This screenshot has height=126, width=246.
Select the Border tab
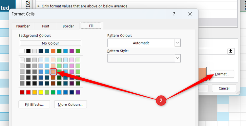tap(68, 26)
